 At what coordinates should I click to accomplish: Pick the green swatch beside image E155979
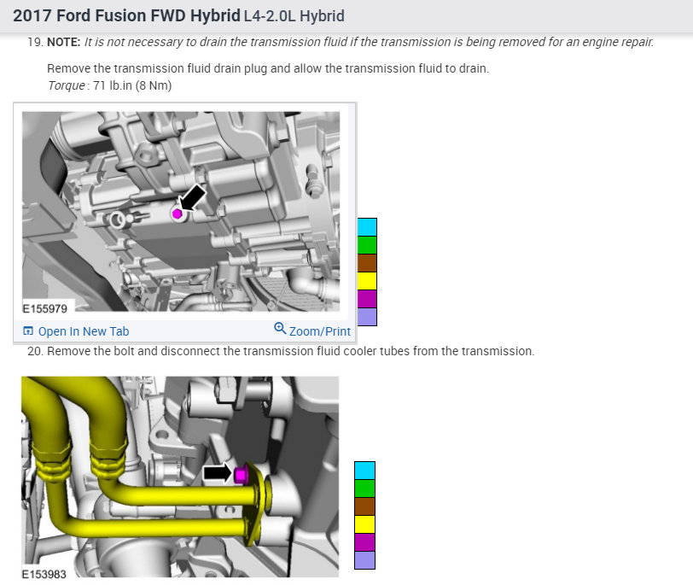click(x=367, y=245)
